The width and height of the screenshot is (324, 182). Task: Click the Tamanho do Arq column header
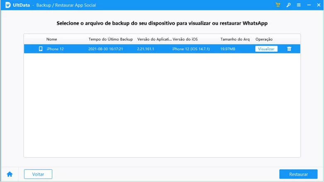click(x=235, y=39)
